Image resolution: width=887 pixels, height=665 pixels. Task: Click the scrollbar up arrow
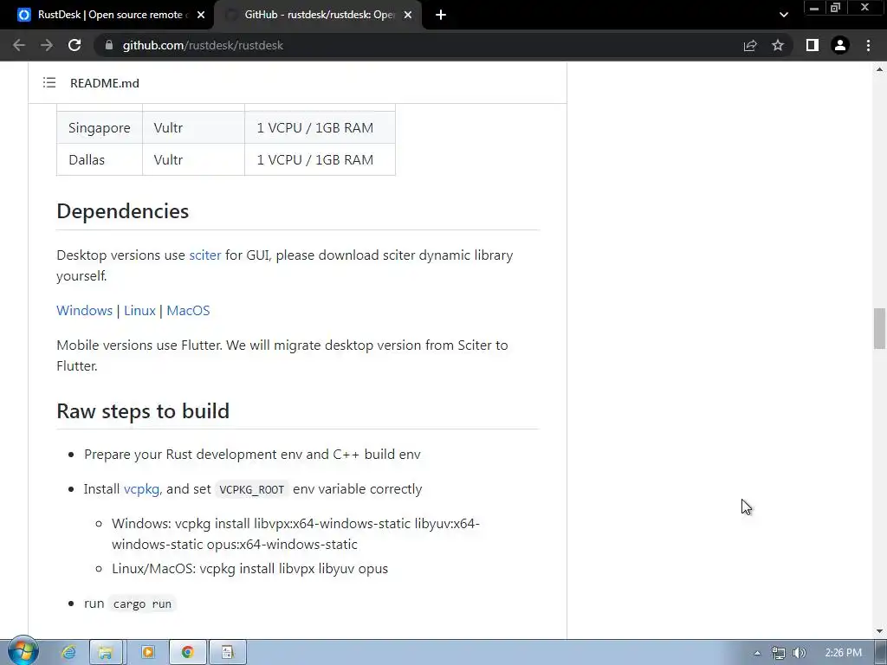[x=879, y=69]
